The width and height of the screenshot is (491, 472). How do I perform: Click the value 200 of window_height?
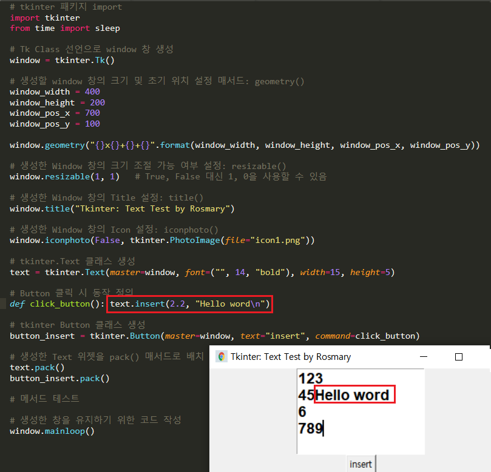click(97, 102)
